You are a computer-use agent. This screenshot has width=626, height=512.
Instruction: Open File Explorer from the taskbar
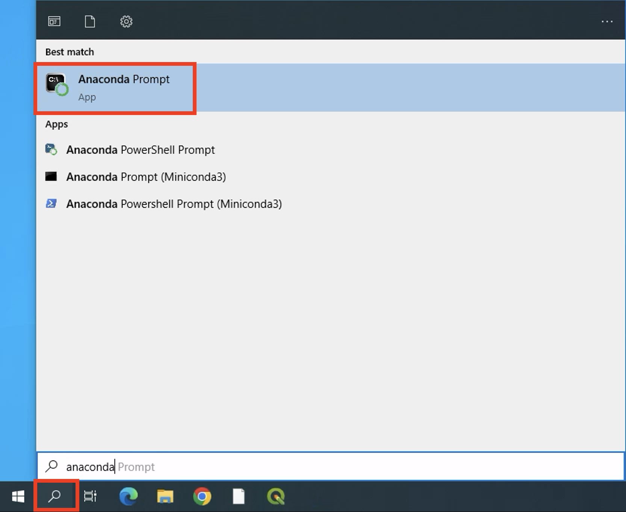pyautogui.click(x=165, y=496)
